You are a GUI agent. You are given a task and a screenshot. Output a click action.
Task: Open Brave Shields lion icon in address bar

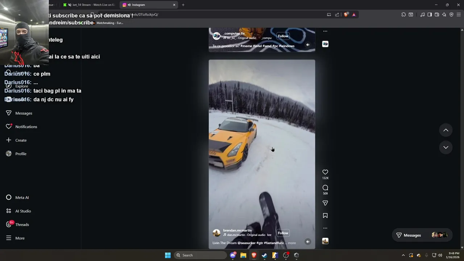click(346, 14)
